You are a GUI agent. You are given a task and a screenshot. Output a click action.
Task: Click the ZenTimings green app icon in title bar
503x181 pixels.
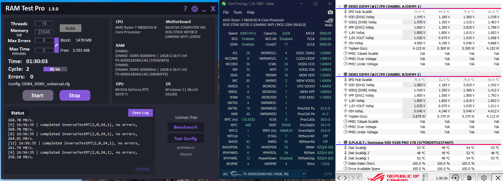click(x=224, y=4)
